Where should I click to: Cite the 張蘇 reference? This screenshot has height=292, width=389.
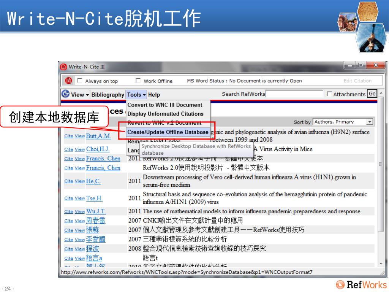click(69, 230)
